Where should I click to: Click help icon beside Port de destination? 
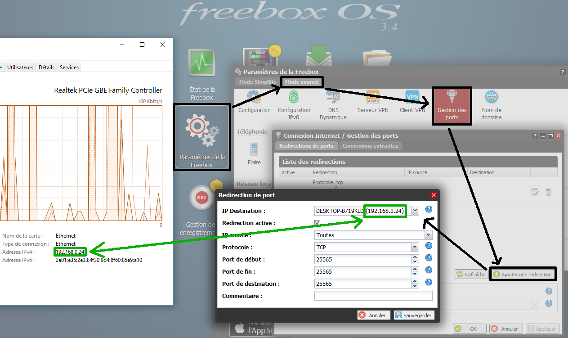click(x=429, y=282)
